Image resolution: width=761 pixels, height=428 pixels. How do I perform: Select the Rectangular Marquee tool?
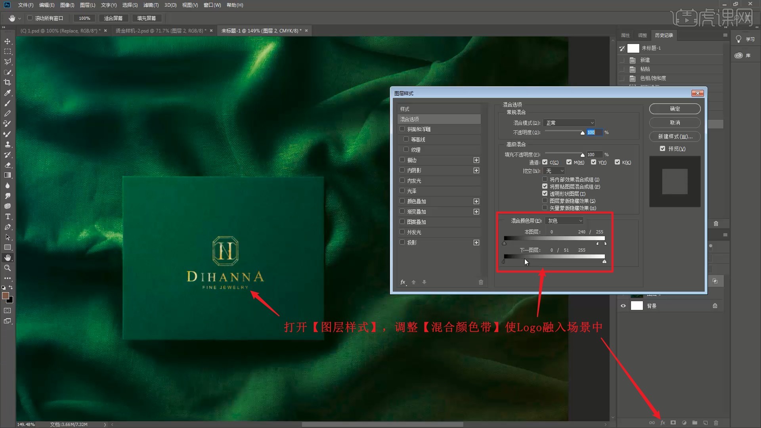click(8, 52)
